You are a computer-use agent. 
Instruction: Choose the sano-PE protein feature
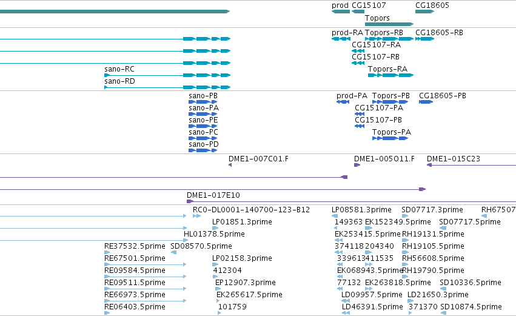point(203,126)
